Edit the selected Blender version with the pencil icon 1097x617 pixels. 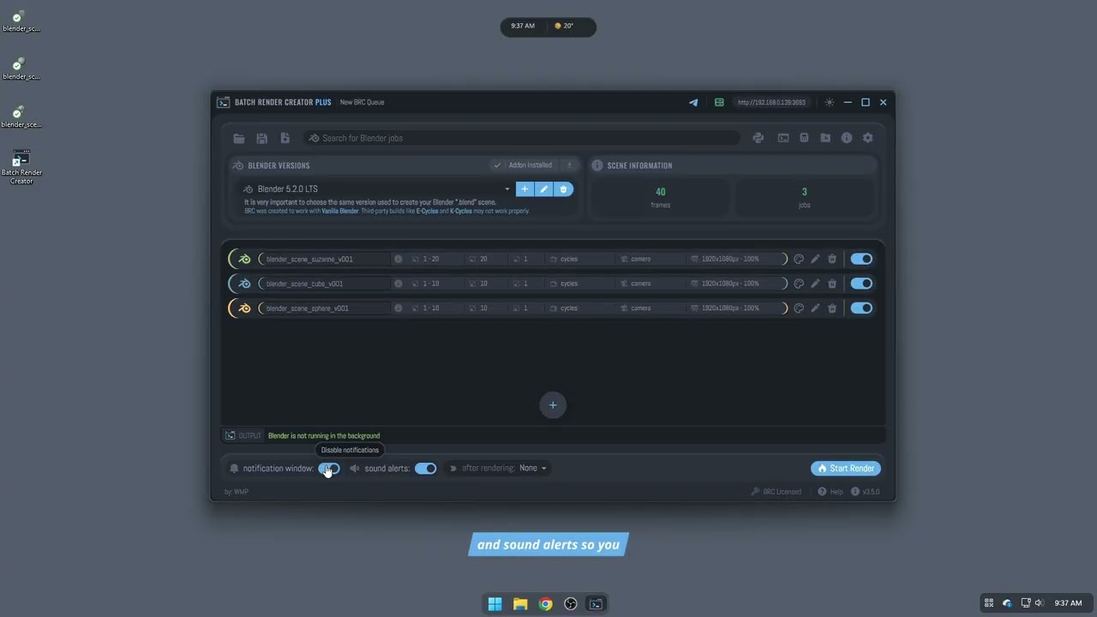coord(543,189)
